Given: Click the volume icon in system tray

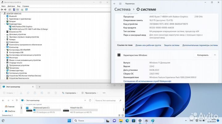Looking at the screenshot, I should (200, 121).
